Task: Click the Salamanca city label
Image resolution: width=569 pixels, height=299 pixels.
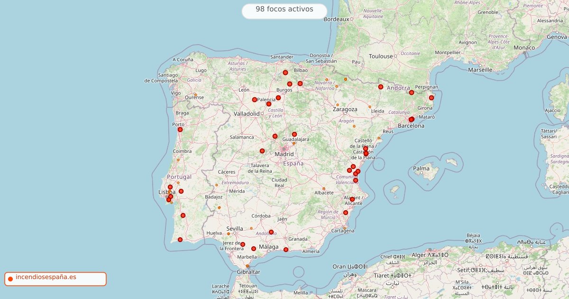Action: click(242, 137)
